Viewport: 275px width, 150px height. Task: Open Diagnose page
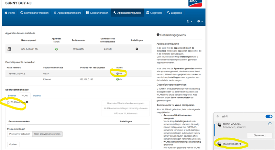coord(175,13)
